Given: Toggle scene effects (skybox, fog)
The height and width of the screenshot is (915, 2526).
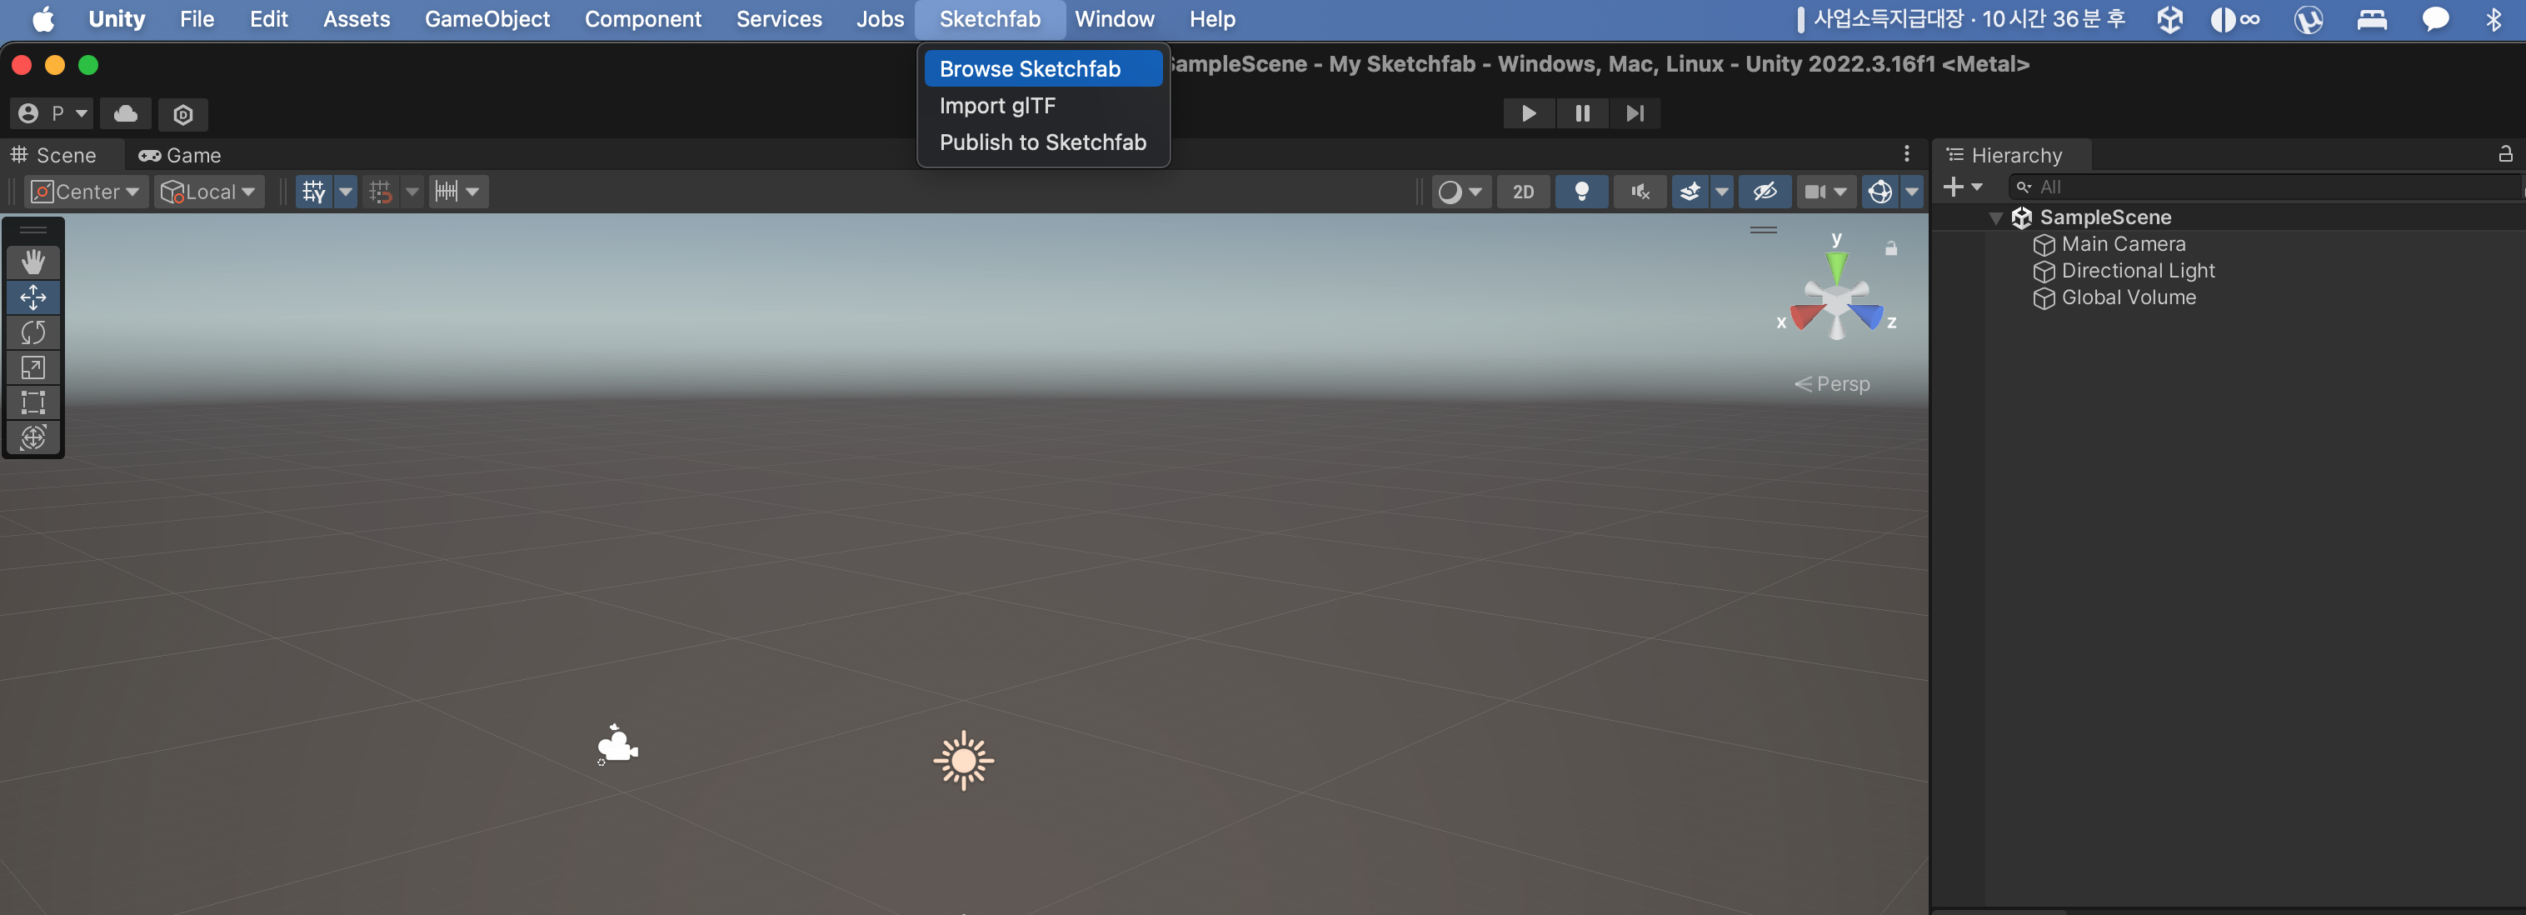Looking at the screenshot, I should click(1690, 191).
